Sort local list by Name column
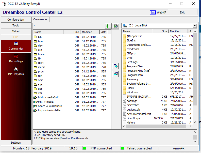The image size is (201, 153). pyautogui.click(x=137, y=31)
